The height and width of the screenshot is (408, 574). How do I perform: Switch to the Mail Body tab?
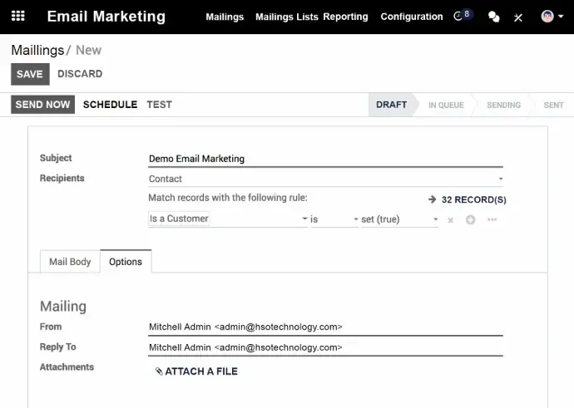70,262
